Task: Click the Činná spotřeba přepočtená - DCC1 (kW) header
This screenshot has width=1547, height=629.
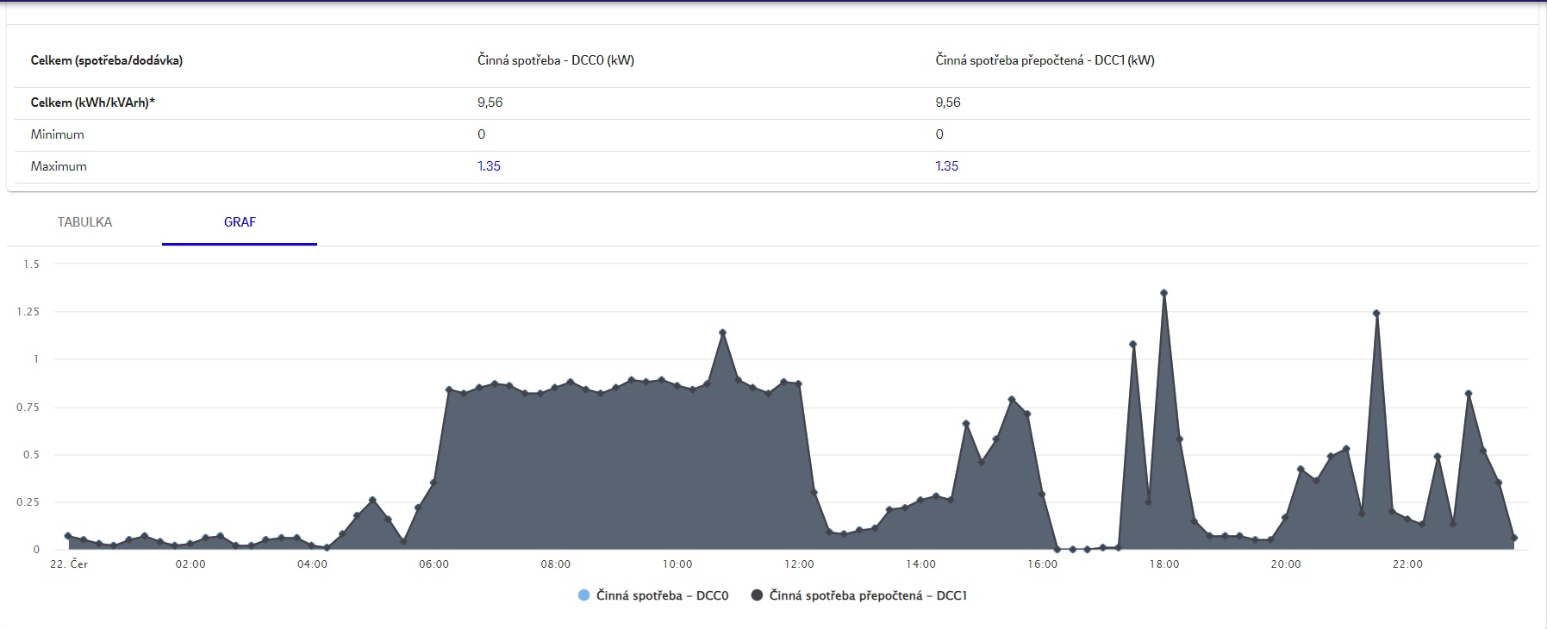Action: [x=1045, y=60]
